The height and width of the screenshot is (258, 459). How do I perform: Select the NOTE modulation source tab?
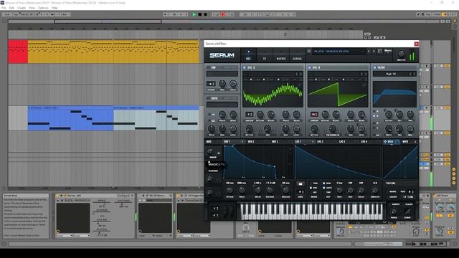[x=405, y=142]
